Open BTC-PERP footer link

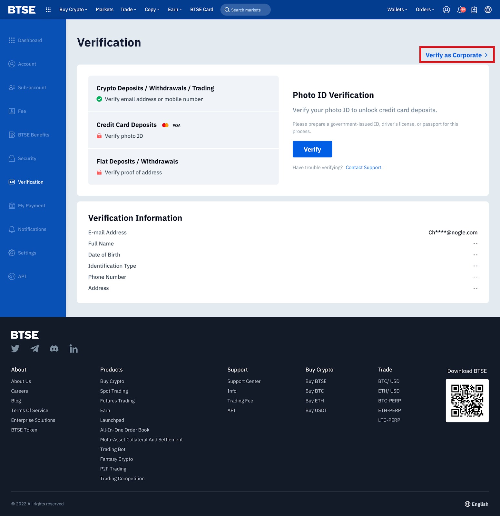point(389,401)
